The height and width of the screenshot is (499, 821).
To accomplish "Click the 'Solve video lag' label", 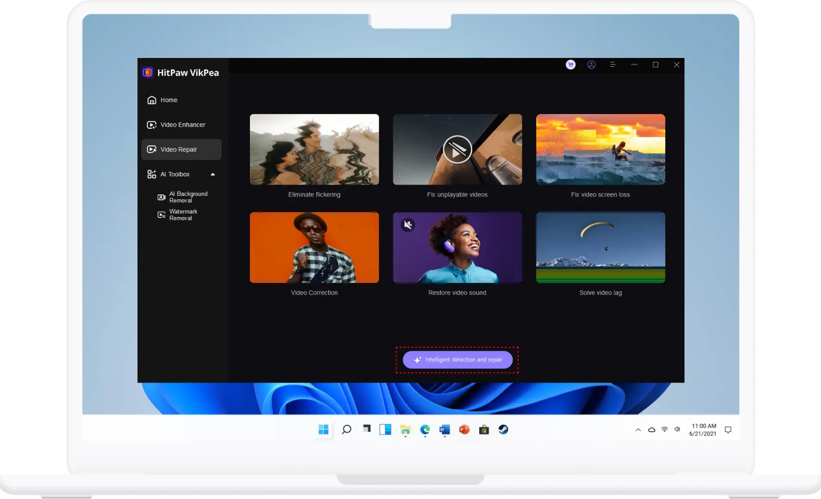I will pyautogui.click(x=601, y=293).
